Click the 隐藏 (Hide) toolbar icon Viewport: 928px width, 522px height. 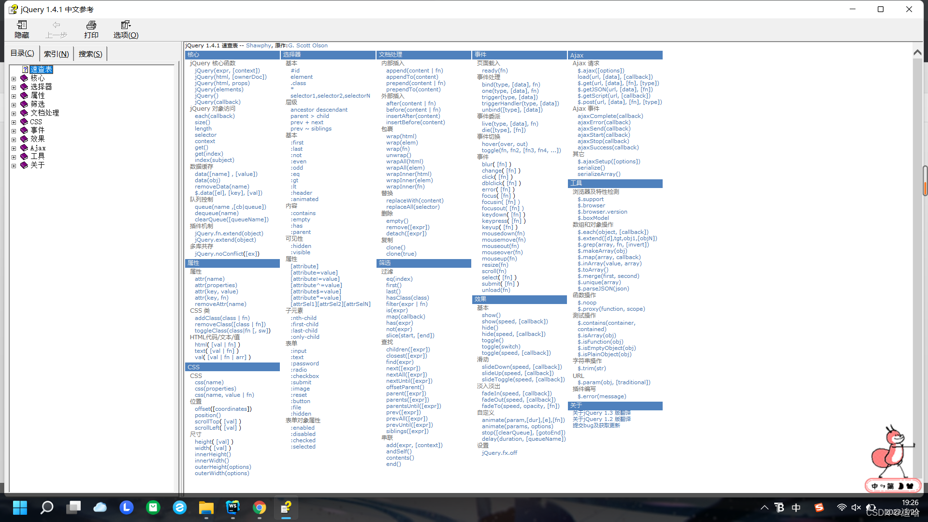(22, 29)
